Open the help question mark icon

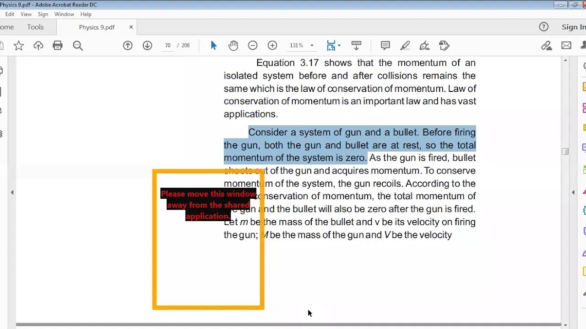pyautogui.click(x=544, y=27)
